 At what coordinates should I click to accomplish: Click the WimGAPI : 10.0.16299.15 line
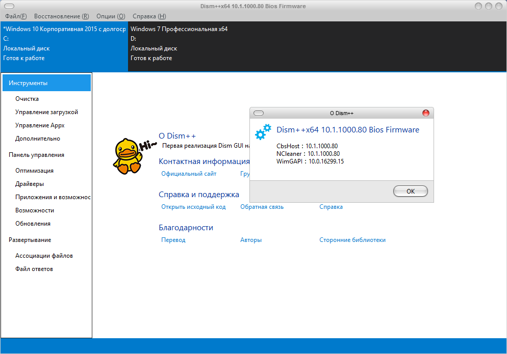click(x=310, y=161)
